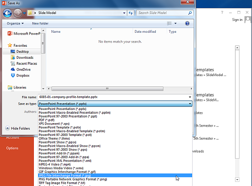252x186 pixels.
Task: Open recent locations dropdown next to Forward arrow
Action: click(24, 13)
